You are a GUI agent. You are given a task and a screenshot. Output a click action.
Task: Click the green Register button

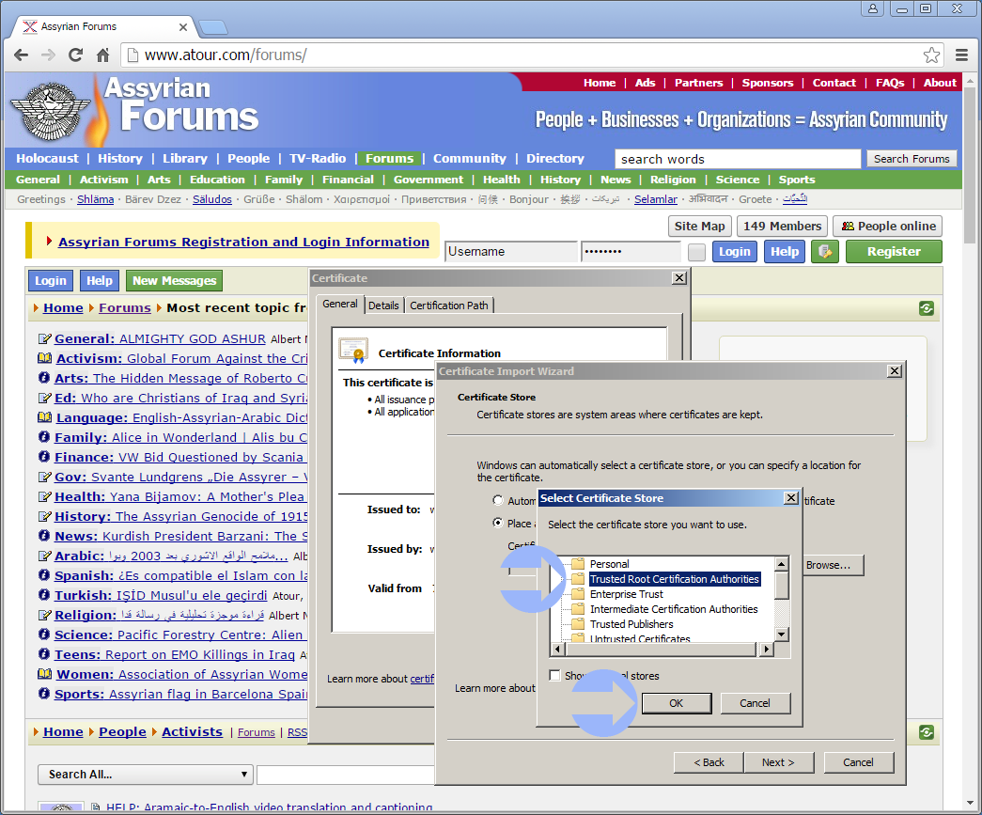click(x=894, y=252)
